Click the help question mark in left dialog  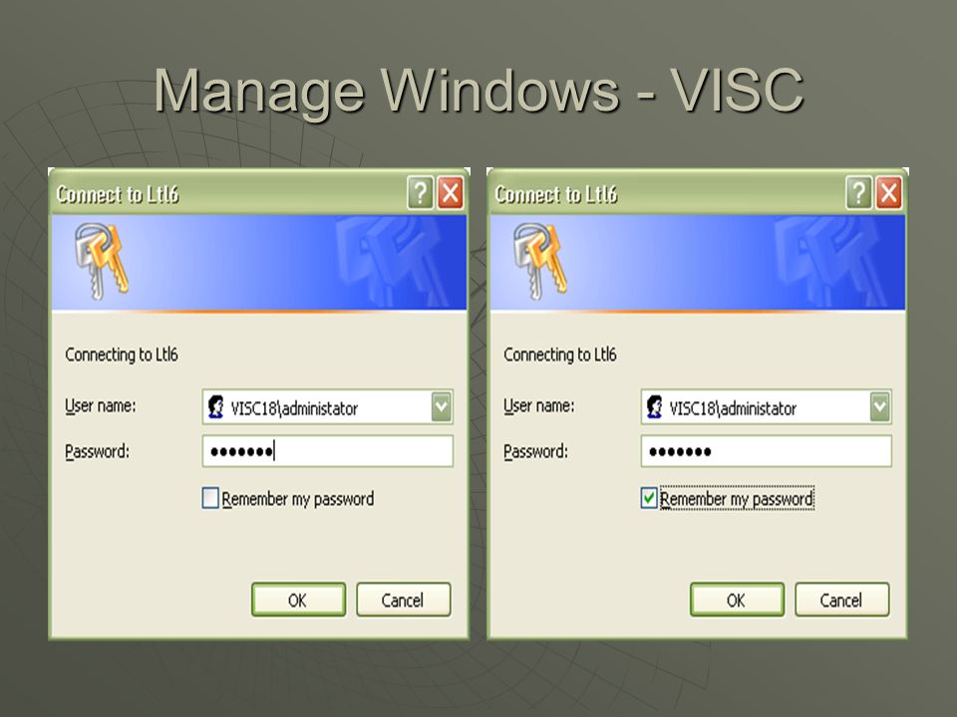coord(421,193)
